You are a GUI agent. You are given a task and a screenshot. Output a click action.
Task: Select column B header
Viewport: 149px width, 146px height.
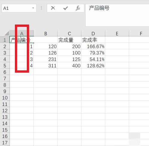(46, 34)
